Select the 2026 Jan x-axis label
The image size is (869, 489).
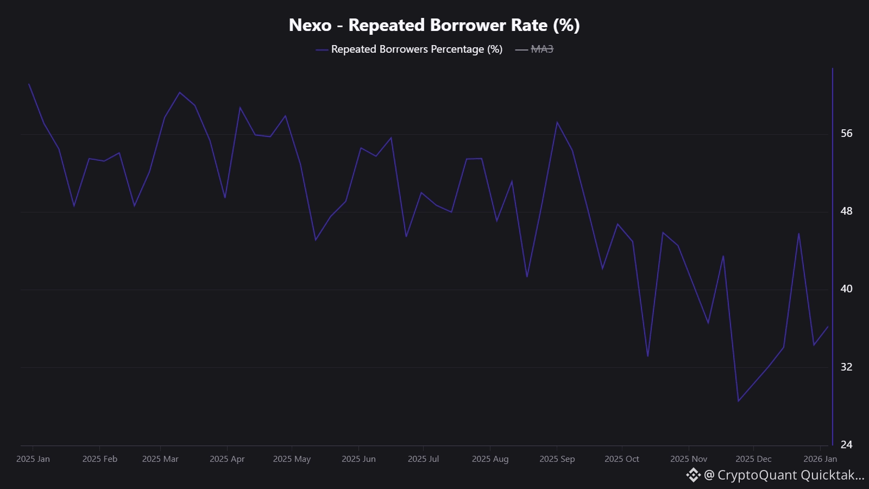820,459
